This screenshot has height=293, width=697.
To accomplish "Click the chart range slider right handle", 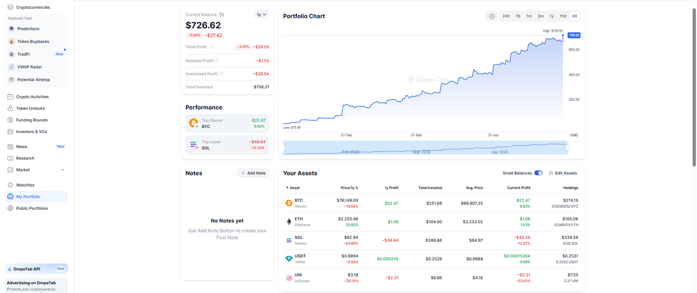I will (568, 148).
